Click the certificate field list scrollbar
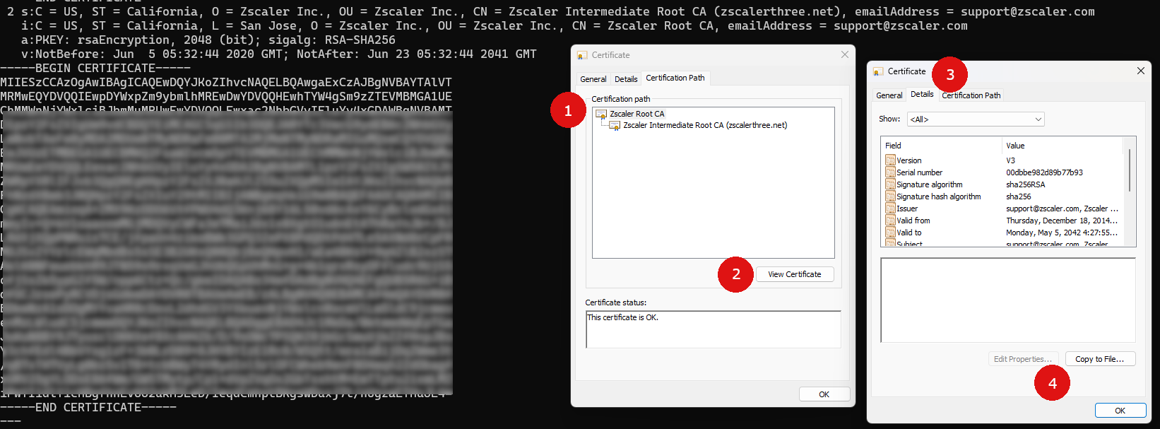1160x429 pixels. click(1129, 170)
